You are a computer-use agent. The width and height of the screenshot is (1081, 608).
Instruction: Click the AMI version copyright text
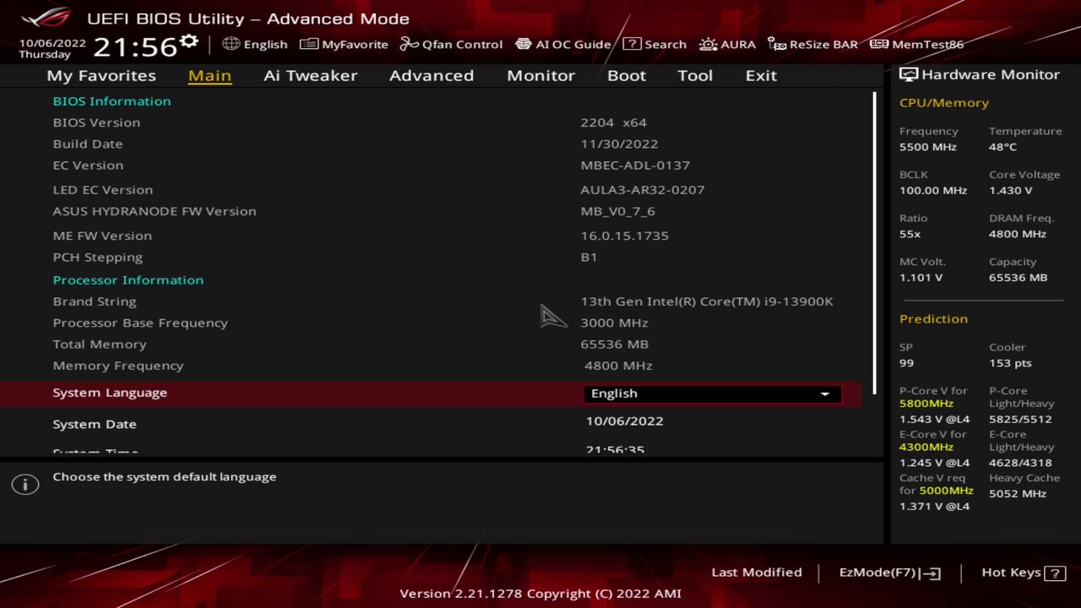click(x=540, y=593)
